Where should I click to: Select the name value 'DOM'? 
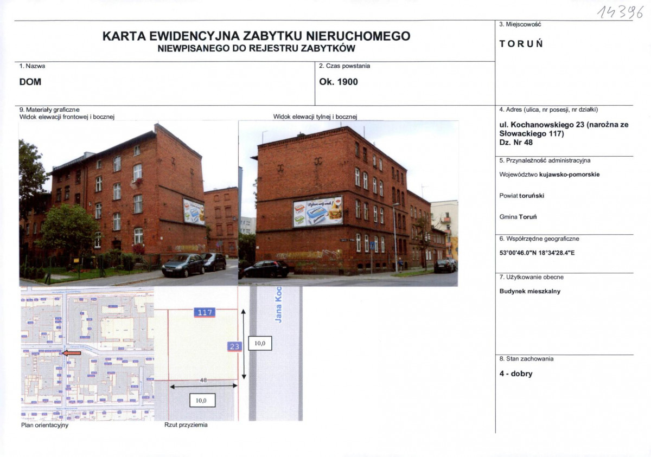[x=30, y=82]
